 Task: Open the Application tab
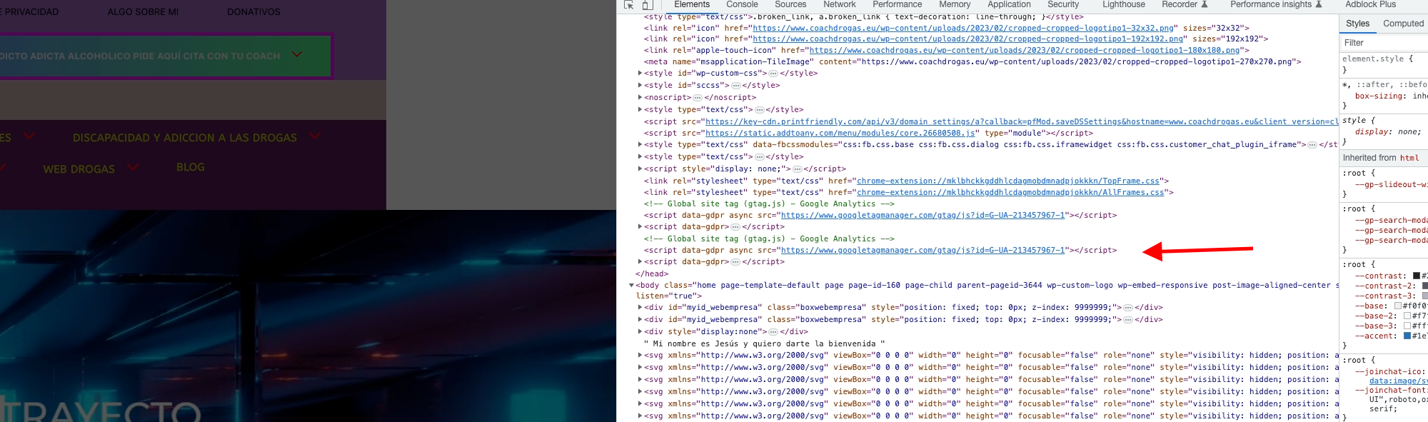click(x=1009, y=4)
